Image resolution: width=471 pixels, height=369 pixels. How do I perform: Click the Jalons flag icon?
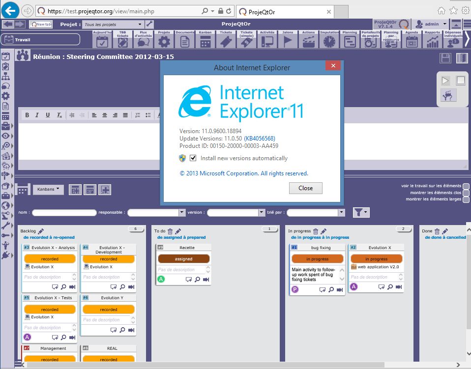pyautogui.click(x=288, y=42)
